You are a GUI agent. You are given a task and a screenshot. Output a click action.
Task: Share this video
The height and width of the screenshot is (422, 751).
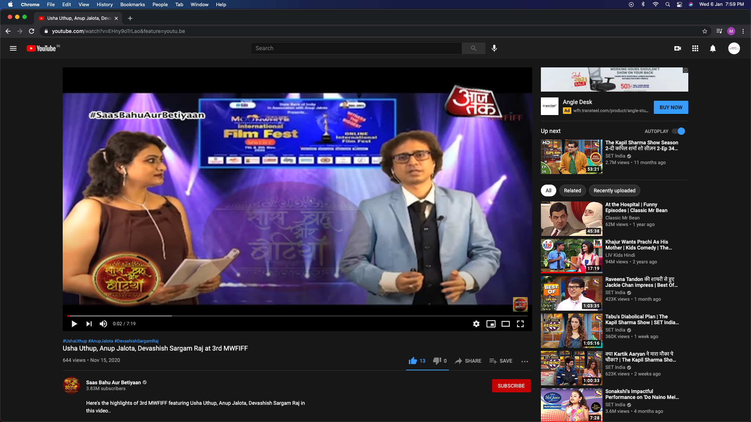pyautogui.click(x=468, y=361)
